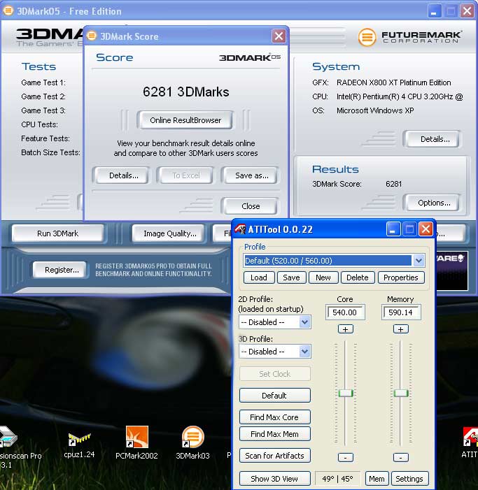
Task: Increase Memory clock with the plus button
Action: click(x=401, y=329)
